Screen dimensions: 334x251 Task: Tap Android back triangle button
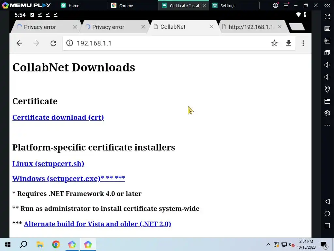click(x=327, y=201)
